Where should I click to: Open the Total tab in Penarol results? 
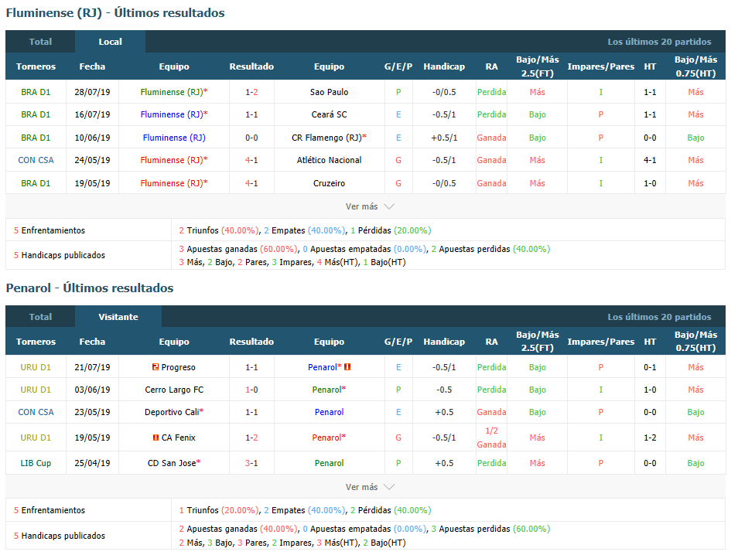[x=40, y=317]
